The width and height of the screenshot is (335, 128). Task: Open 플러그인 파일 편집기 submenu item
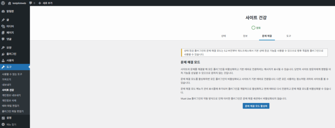tap(13, 111)
